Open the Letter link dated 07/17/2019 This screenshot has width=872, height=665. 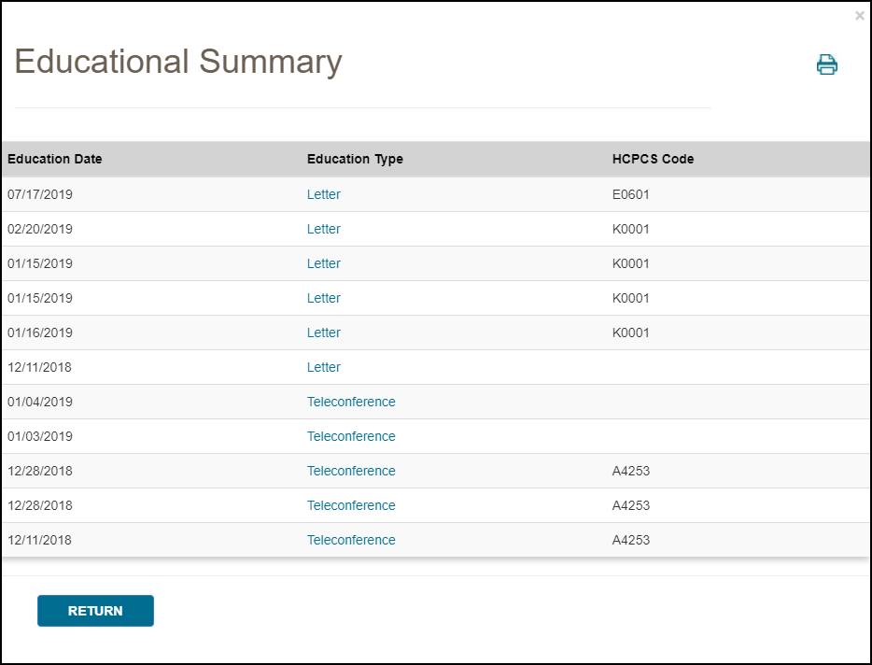pos(323,194)
